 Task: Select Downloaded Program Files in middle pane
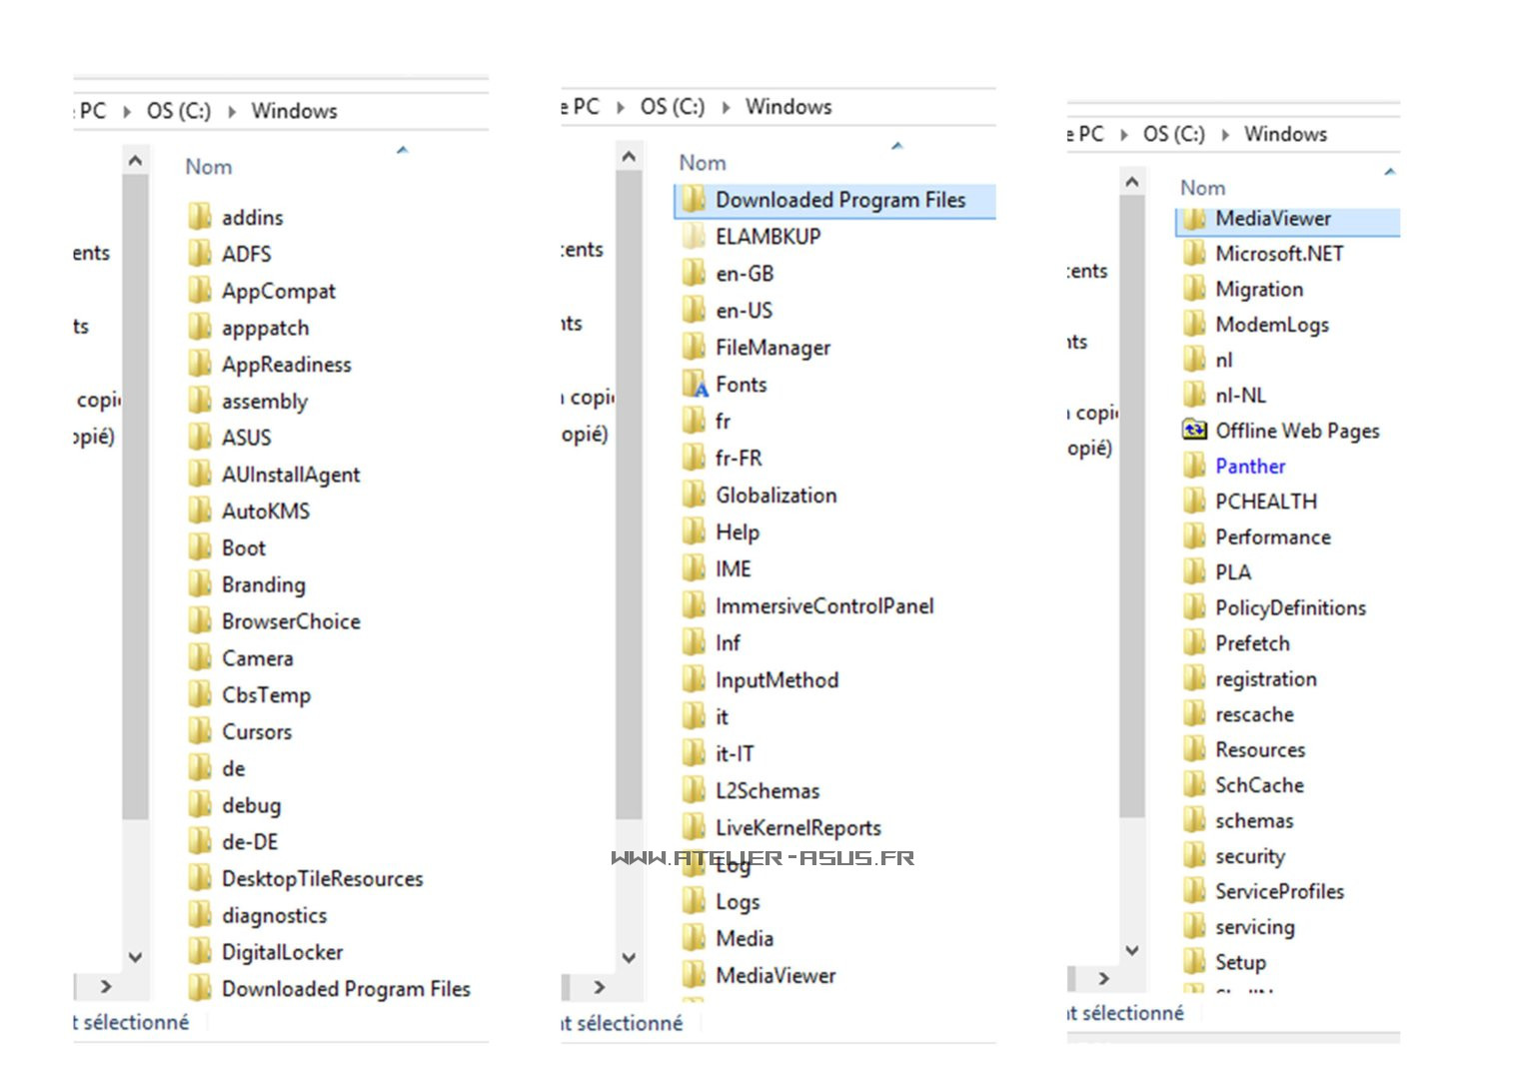click(839, 200)
